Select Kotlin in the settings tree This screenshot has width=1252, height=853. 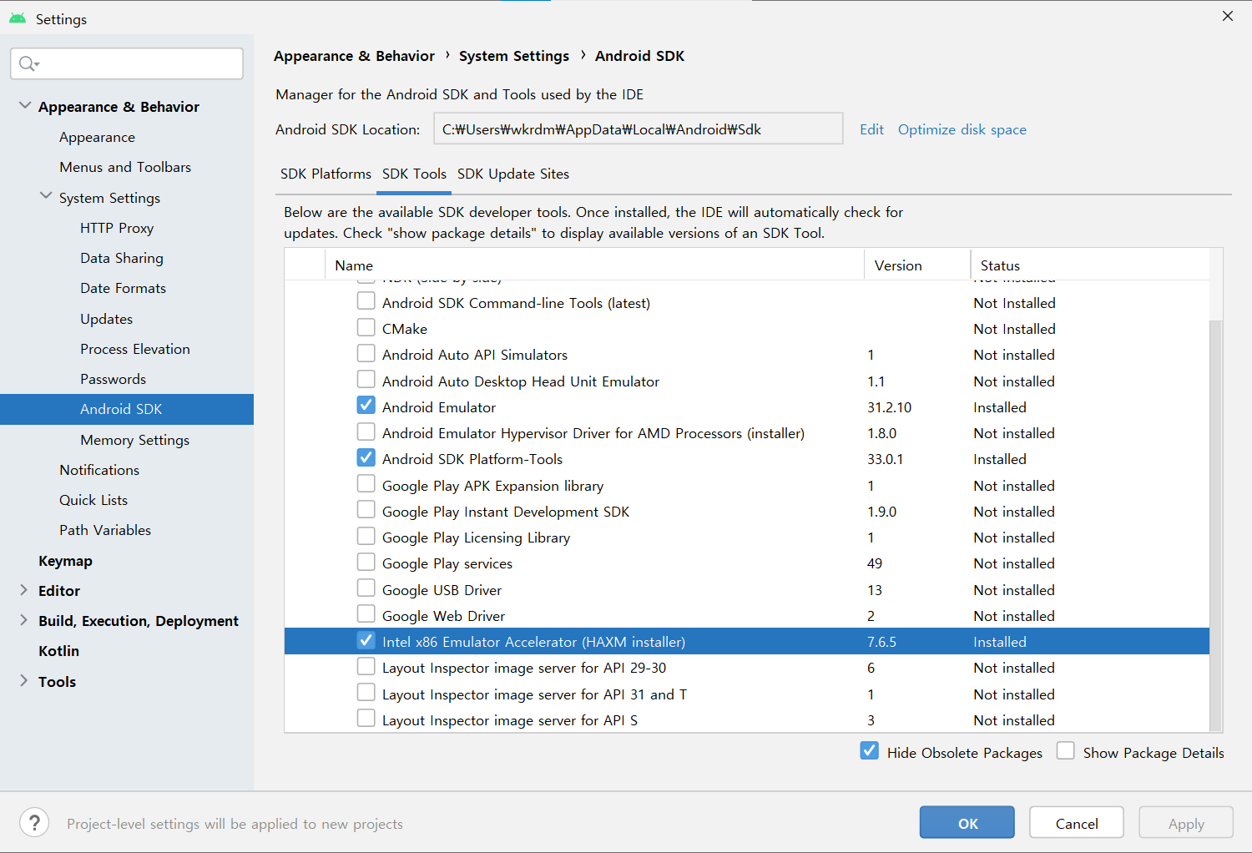58,651
